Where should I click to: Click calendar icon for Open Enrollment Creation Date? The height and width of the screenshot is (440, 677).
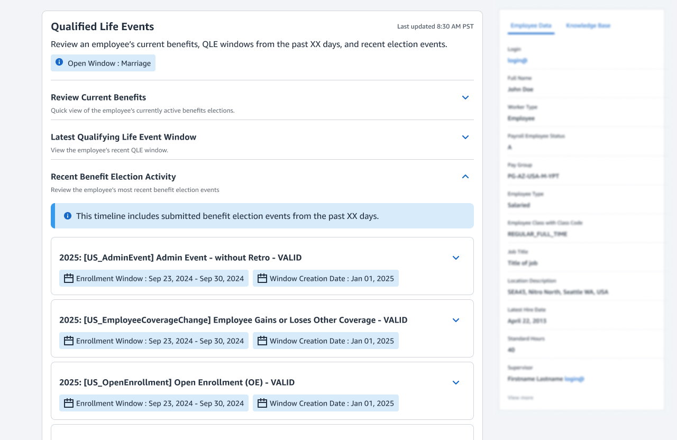pyautogui.click(x=262, y=403)
